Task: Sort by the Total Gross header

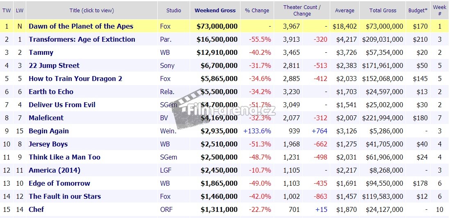Action: click(x=383, y=10)
